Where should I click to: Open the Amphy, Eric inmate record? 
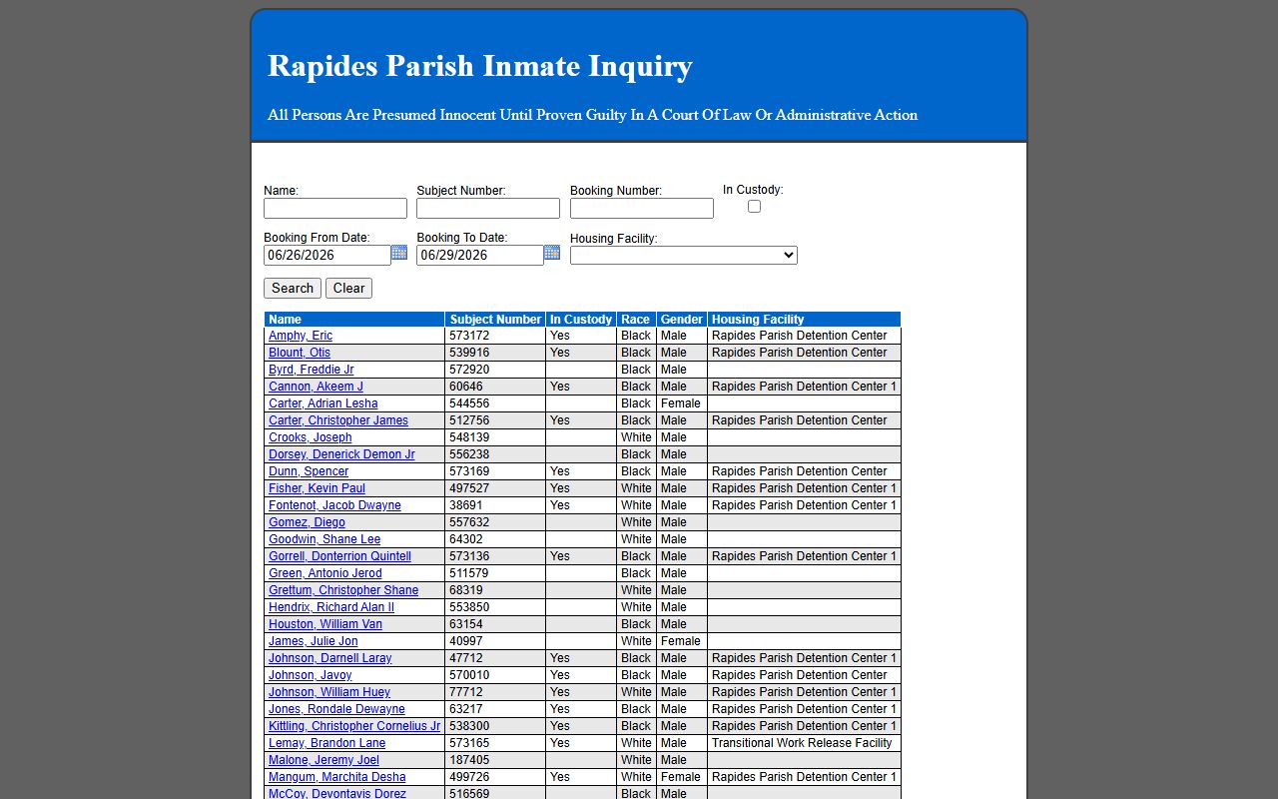tap(301, 336)
